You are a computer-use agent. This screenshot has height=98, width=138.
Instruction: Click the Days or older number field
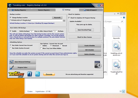coord(32,31)
